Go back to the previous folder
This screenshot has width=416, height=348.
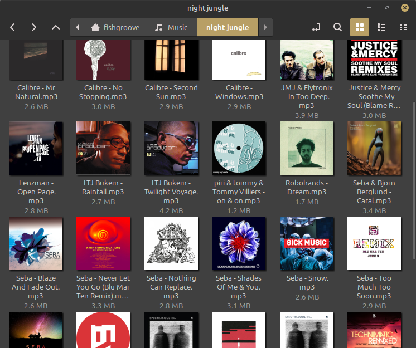pyautogui.click(x=12, y=27)
